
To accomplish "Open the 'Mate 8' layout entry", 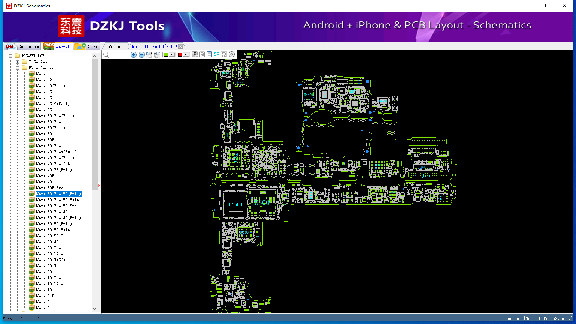I will (43, 308).
